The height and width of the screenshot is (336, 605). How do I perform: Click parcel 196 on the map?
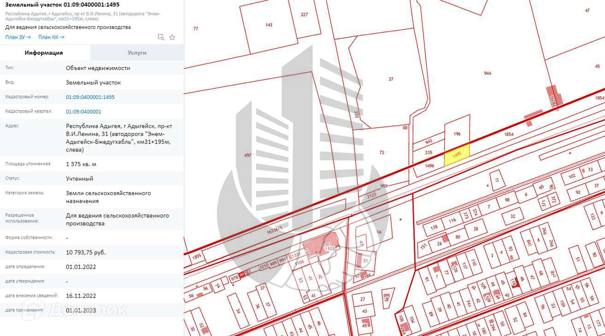click(457, 134)
